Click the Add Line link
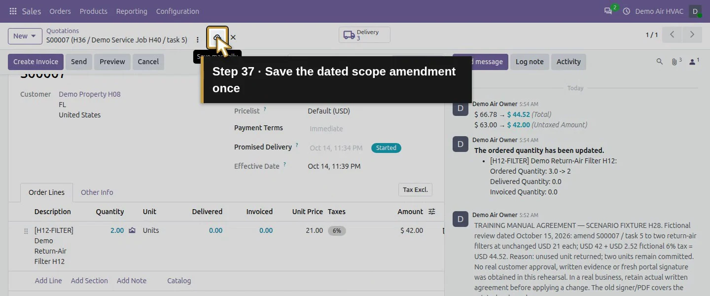This screenshot has width=710, height=296. (x=48, y=281)
